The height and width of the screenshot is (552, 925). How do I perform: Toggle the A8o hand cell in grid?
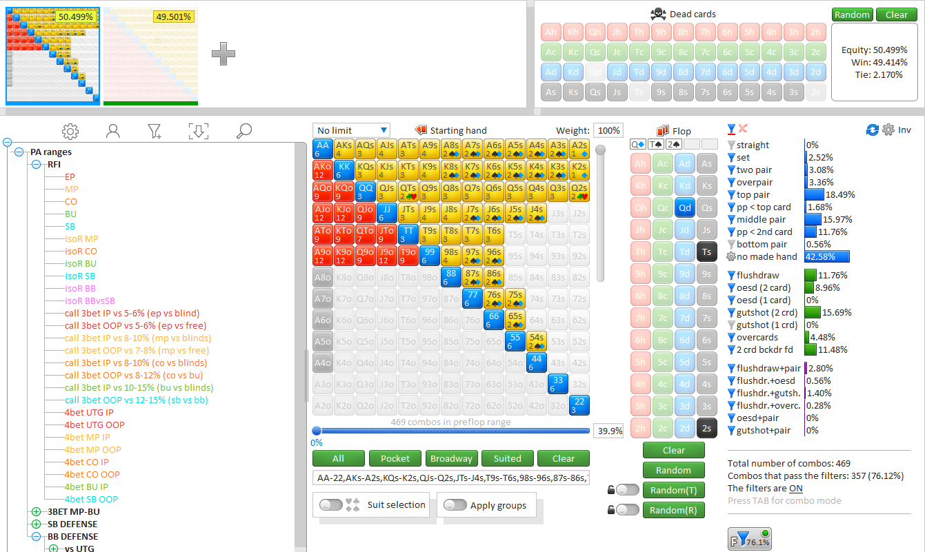(x=322, y=278)
